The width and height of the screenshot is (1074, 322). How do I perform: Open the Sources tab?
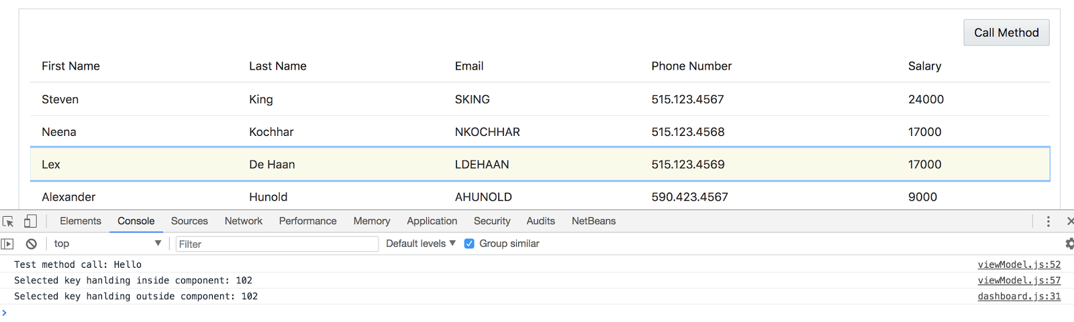tap(189, 221)
